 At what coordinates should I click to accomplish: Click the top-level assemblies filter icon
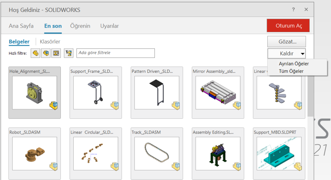(x=69, y=53)
